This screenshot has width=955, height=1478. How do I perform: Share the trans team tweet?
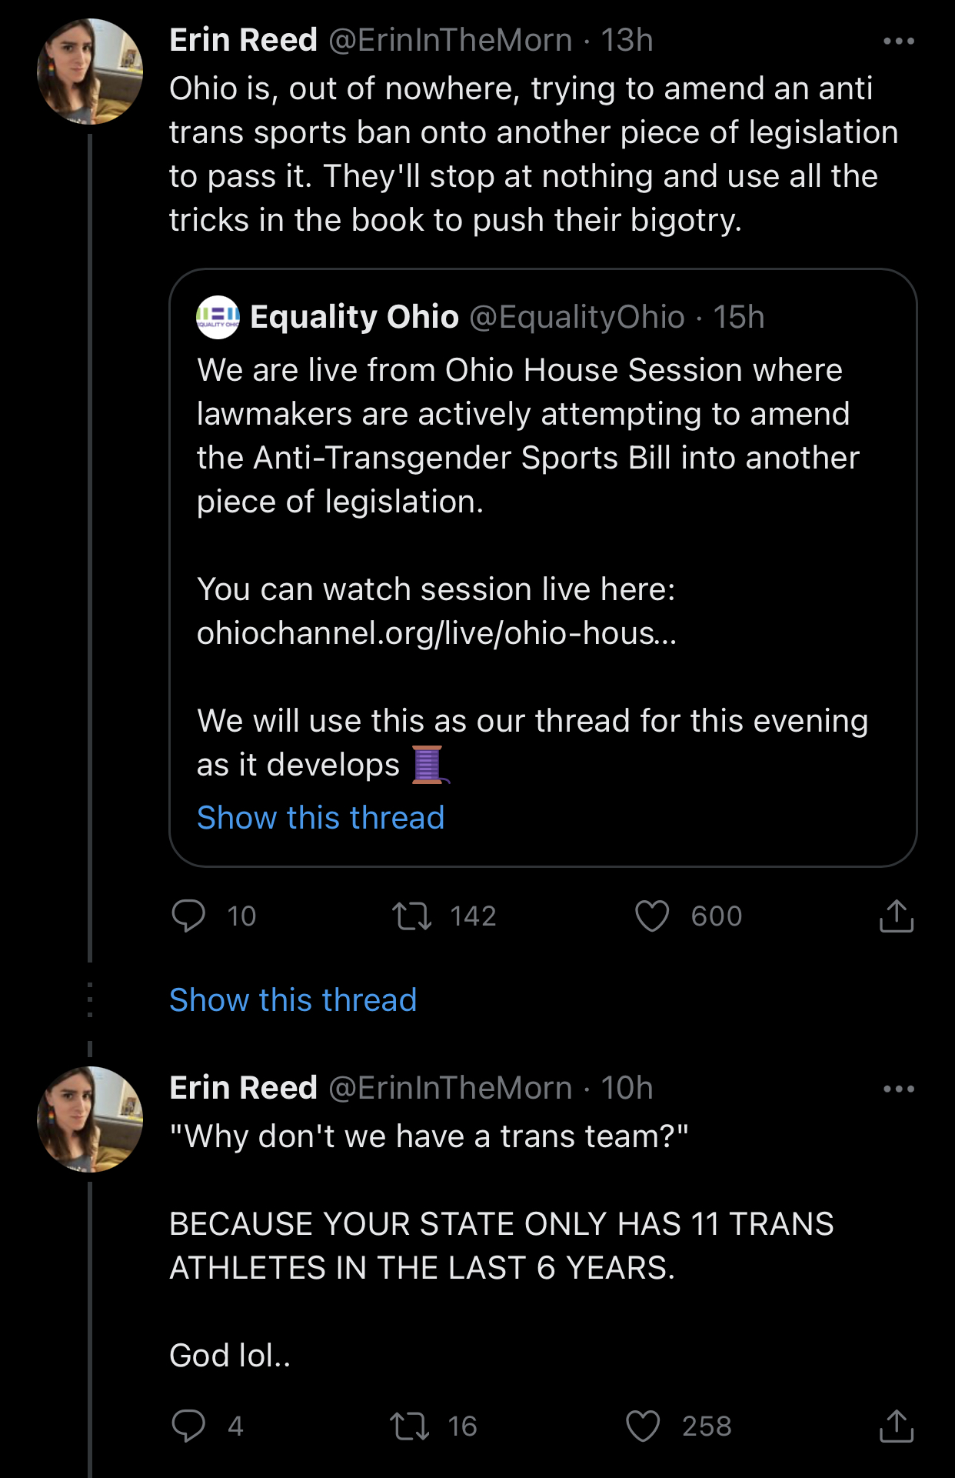pos(896,1426)
